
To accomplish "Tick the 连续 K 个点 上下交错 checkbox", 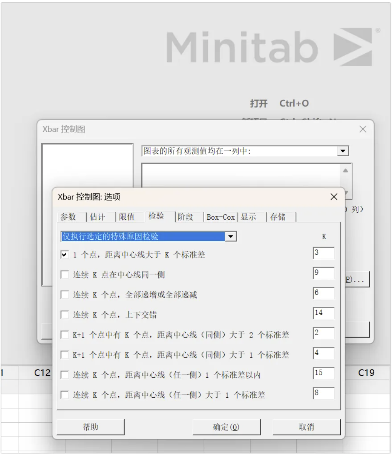I will 65,315.
